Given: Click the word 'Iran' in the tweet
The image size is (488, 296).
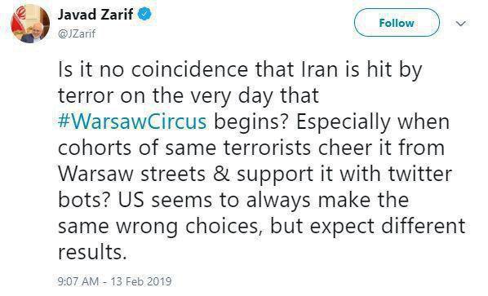Looking at the screenshot, I should pos(320,69).
